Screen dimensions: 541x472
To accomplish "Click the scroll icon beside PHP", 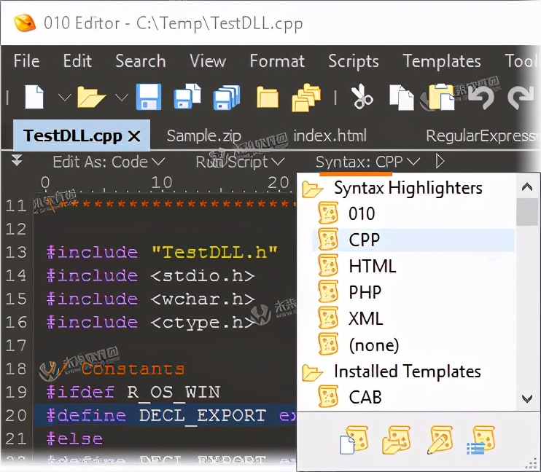I will [x=327, y=291].
